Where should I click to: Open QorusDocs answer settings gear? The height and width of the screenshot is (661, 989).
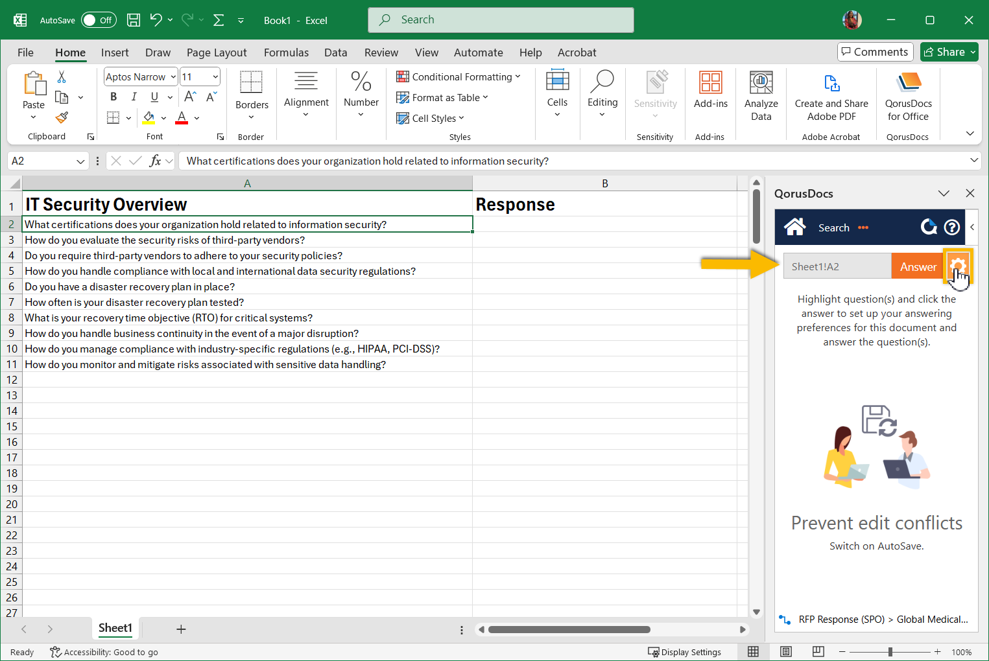(958, 266)
